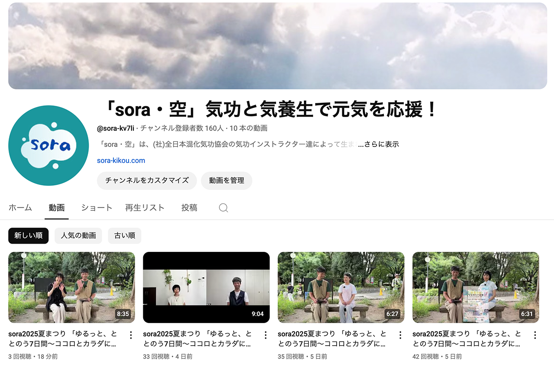Play the 8:35 video thumbnail
The image size is (554, 365).
(x=71, y=287)
